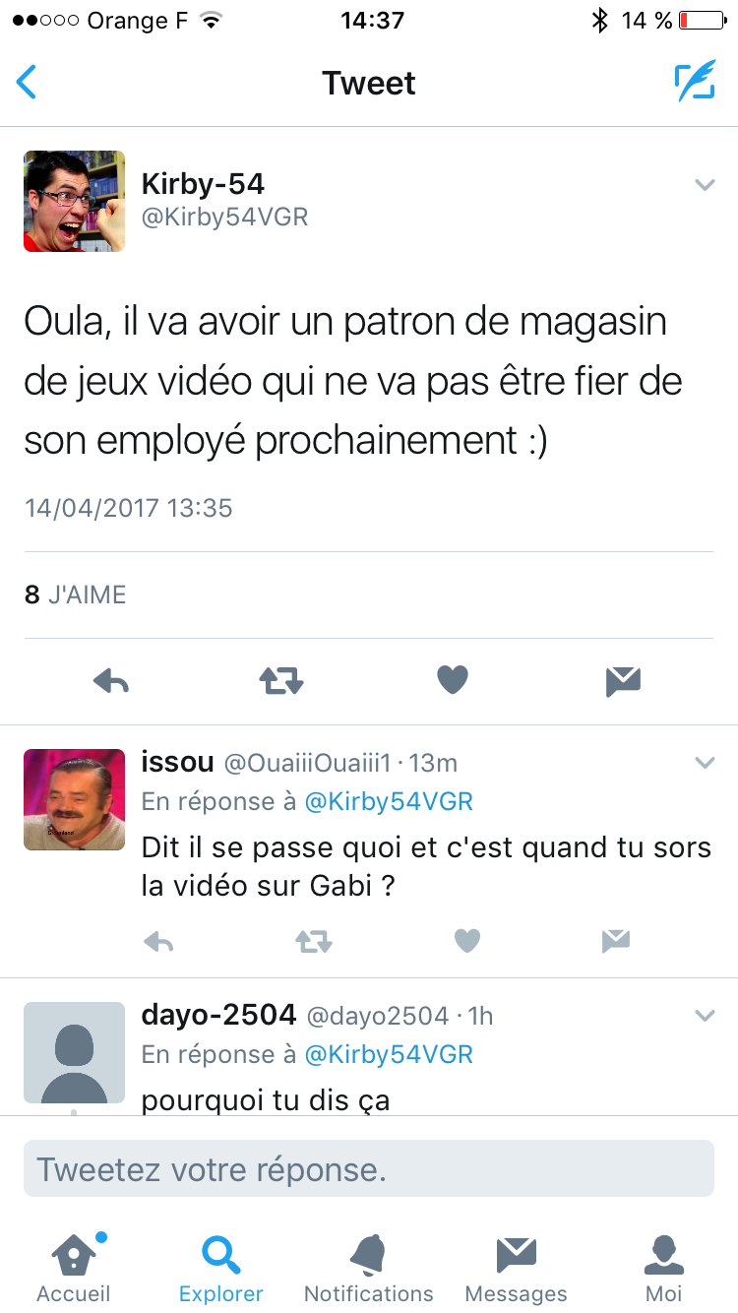View the 8 J'AIME likes list

tap(76, 594)
